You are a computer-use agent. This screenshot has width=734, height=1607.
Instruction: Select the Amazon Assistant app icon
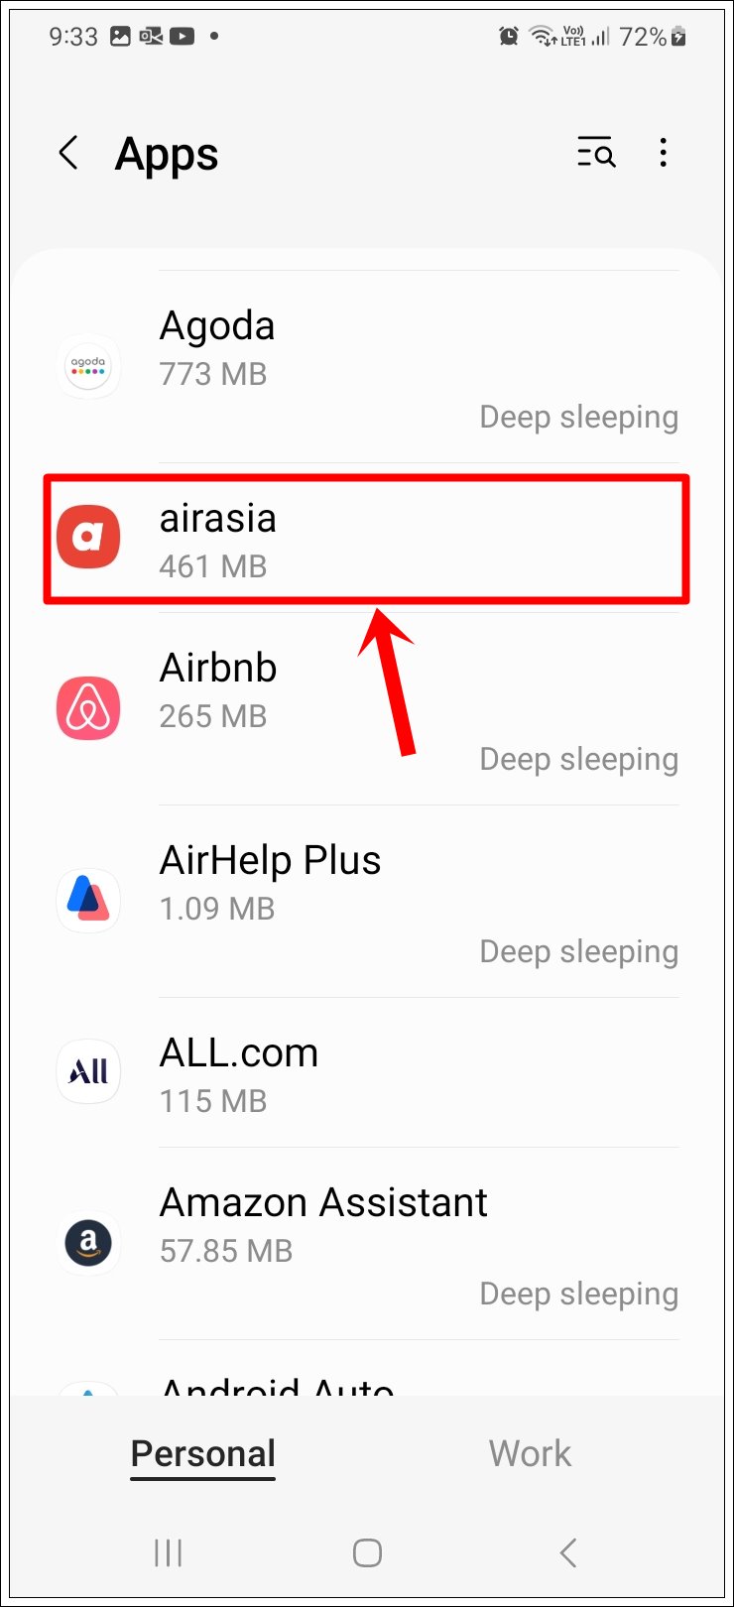point(88,1242)
